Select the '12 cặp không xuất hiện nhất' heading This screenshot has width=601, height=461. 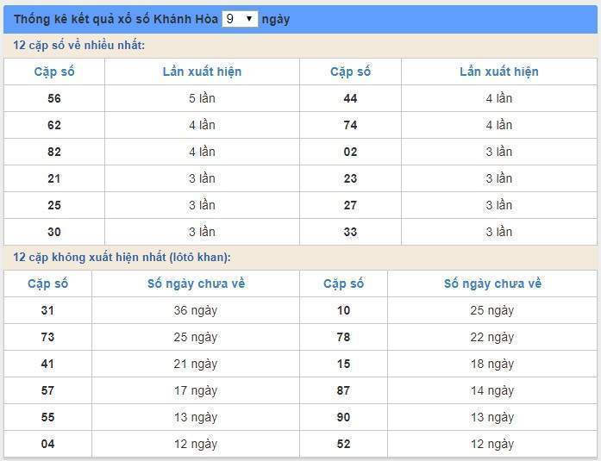pyautogui.click(x=122, y=257)
